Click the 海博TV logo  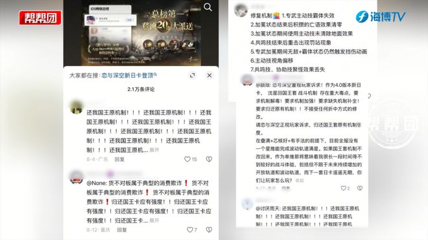(381, 17)
